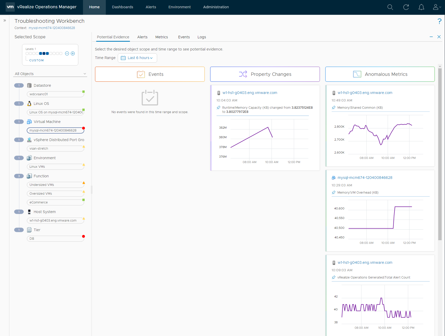Go to the Home top menu
The width and height of the screenshot is (445, 336).
94,7
